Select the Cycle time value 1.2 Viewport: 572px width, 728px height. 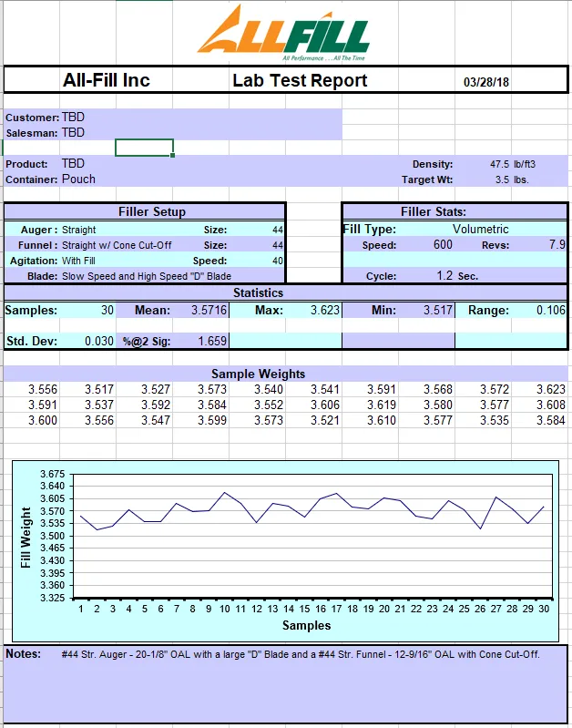[444, 275]
